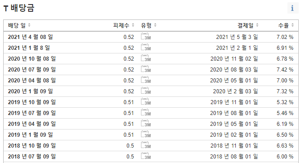Click payment date 2020 년 11 월 02 일

point(234,59)
